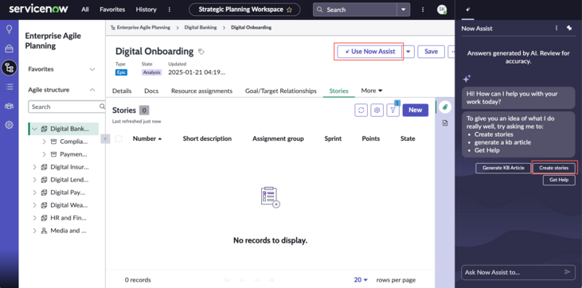The width and height of the screenshot is (582, 288).
Task: Click Generate KB Article suggestion
Action: click(x=503, y=168)
